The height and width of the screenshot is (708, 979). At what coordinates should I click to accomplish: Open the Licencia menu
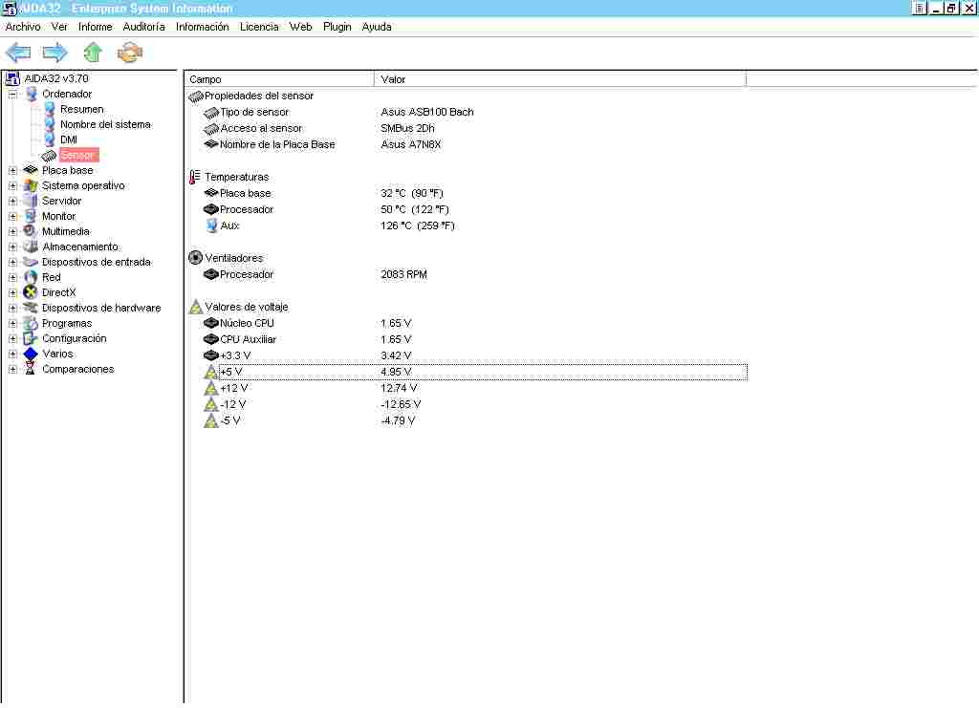pos(259,27)
